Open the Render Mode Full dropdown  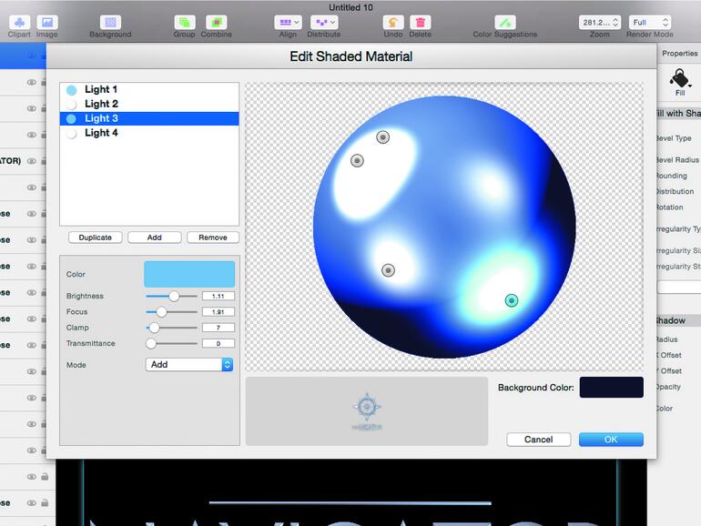[650, 23]
